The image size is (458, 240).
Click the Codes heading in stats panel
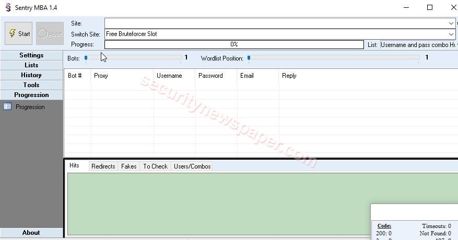384,226
